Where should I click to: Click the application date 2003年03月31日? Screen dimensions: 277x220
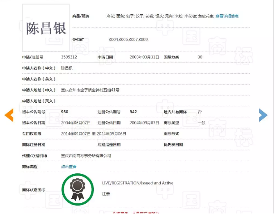[144, 57]
